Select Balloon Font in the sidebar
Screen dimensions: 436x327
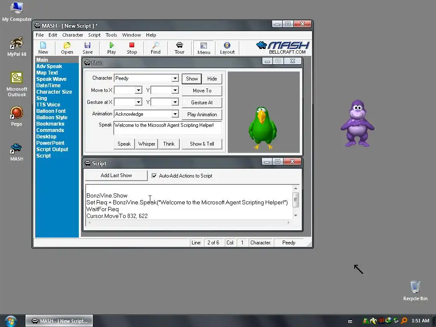point(51,111)
